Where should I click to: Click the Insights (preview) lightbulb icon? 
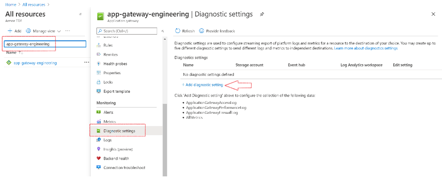(99, 149)
